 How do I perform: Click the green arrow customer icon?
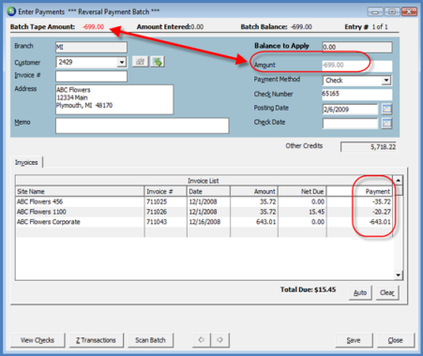click(x=158, y=62)
